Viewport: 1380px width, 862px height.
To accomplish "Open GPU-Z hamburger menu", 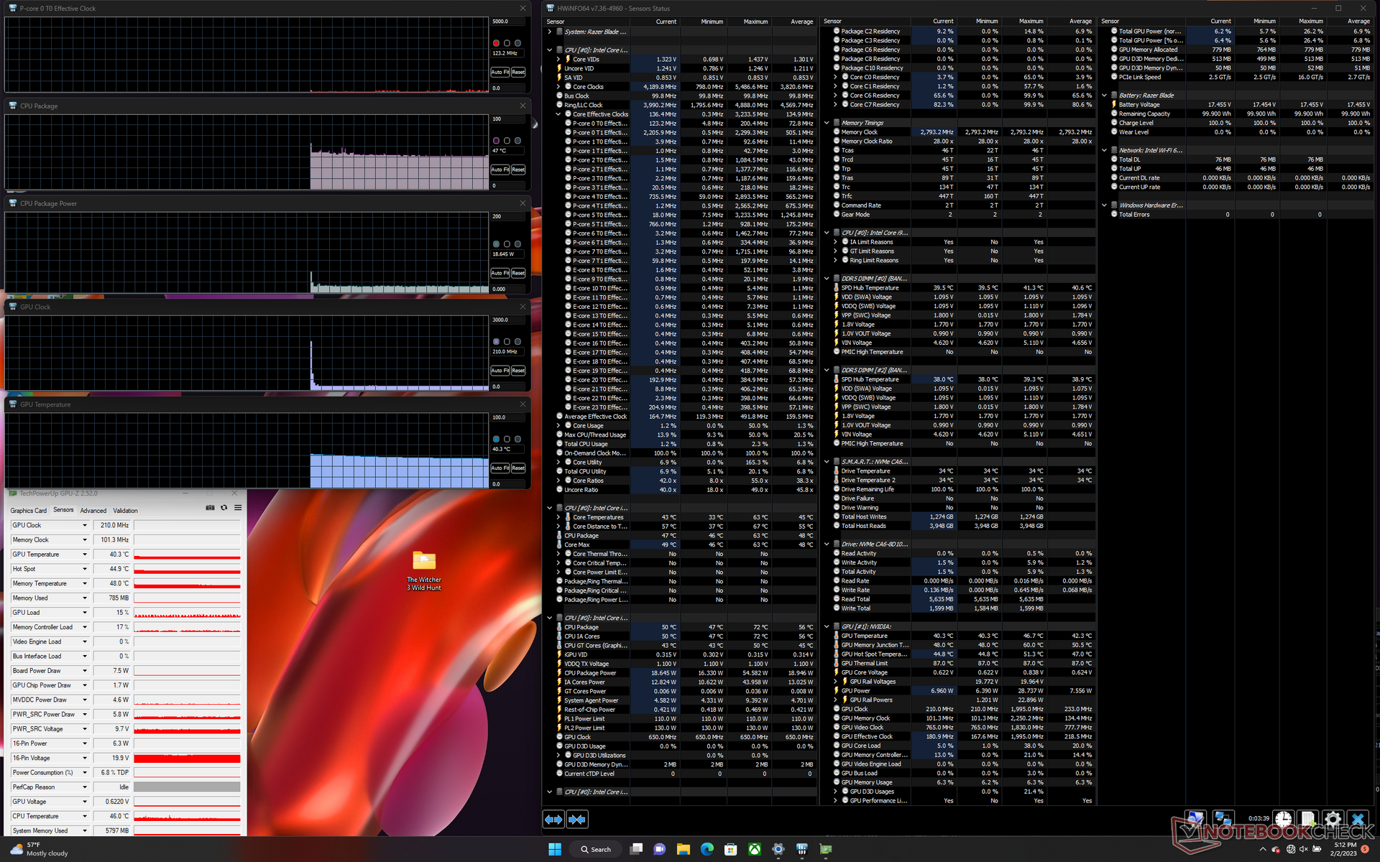I will [238, 508].
